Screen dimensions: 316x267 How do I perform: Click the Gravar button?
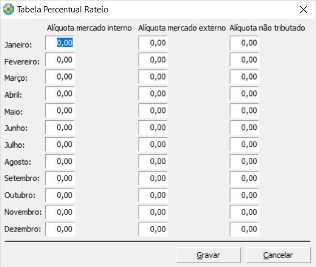pyautogui.click(x=209, y=255)
